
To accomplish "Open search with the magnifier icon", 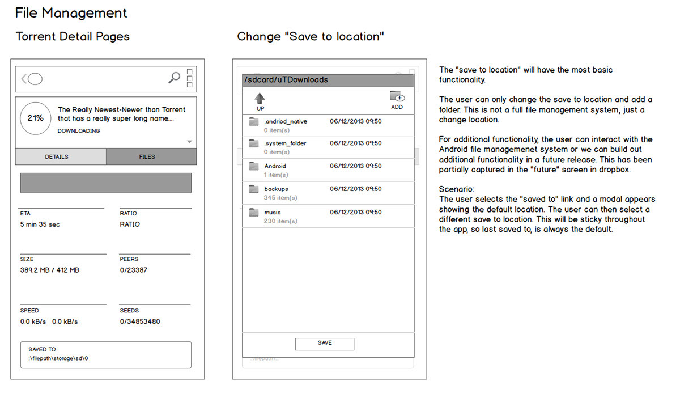I will 175,78.
